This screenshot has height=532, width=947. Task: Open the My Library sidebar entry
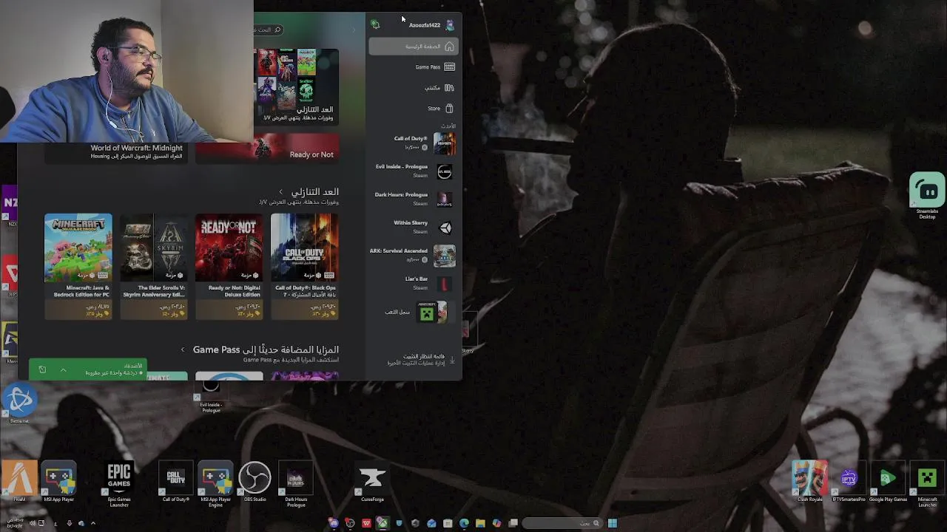coord(414,88)
